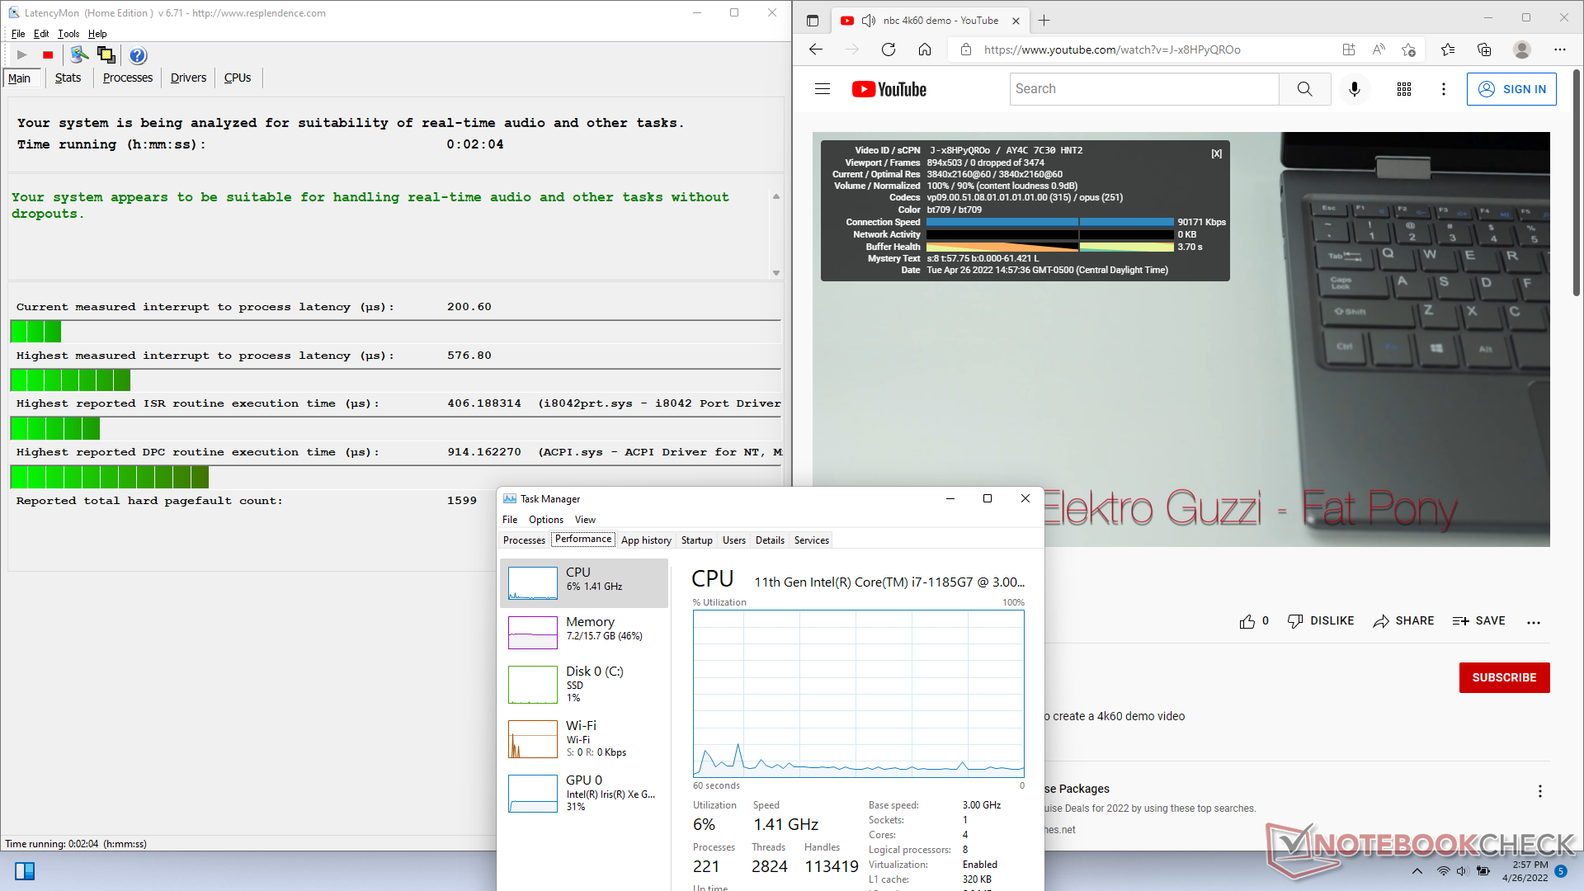This screenshot has width=1584, height=891.
Task: Click the browser home icon
Action: pyautogui.click(x=925, y=49)
